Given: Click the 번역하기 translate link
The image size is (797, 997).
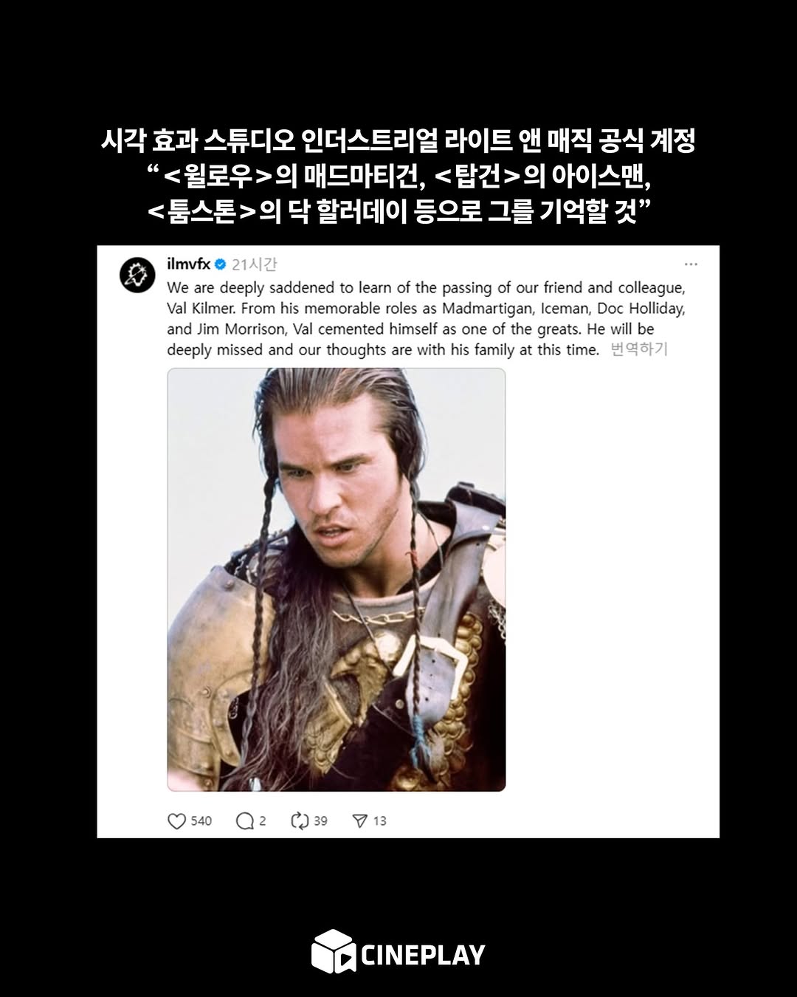Looking at the screenshot, I should 639,349.
